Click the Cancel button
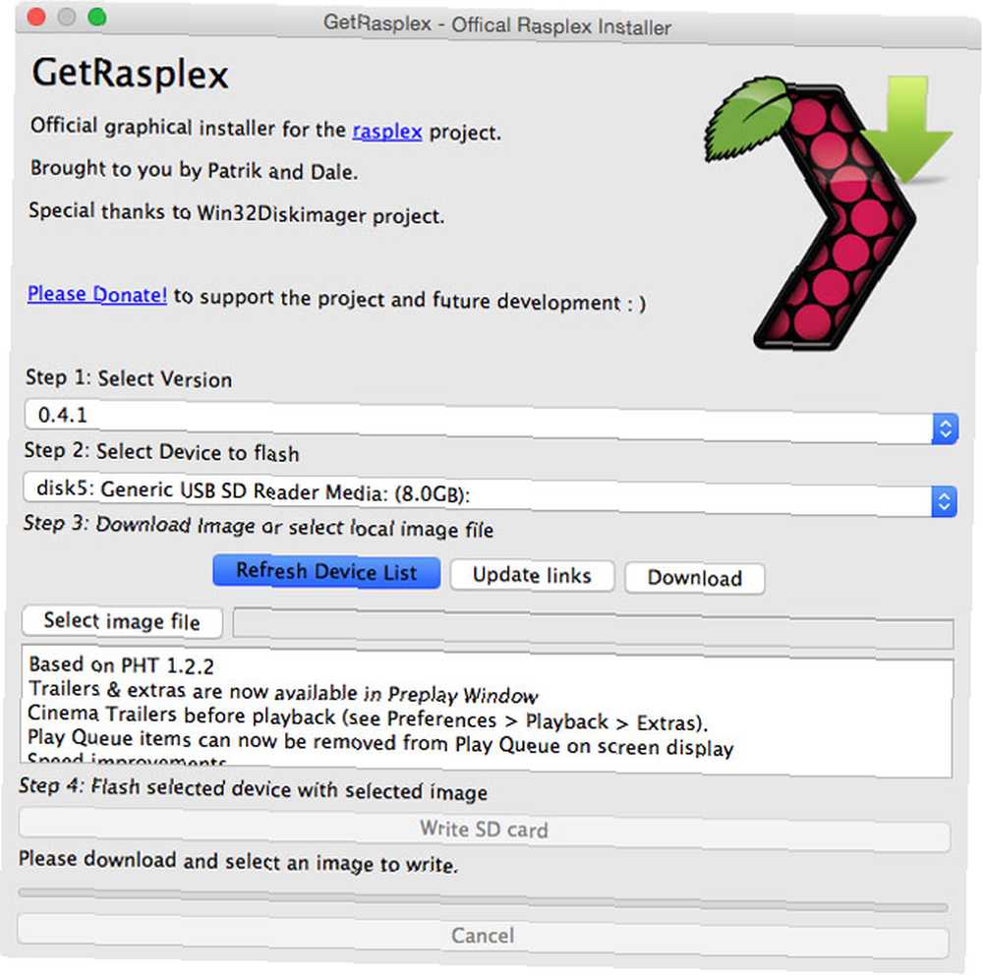 (483, 936)
